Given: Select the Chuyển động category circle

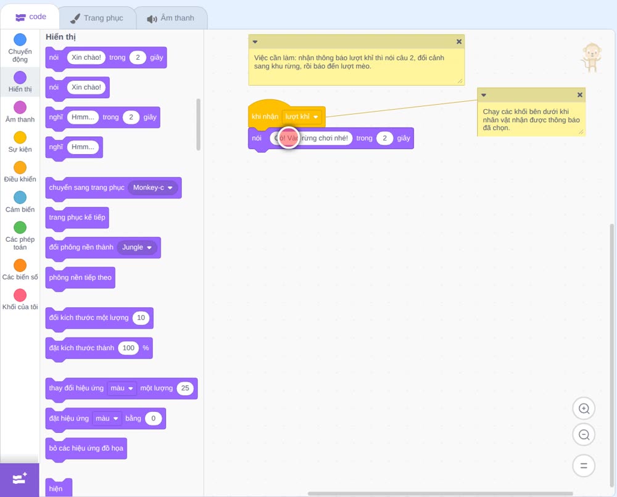Looking at the screenshot, I should pyautogui.click(x=20, y=39).
